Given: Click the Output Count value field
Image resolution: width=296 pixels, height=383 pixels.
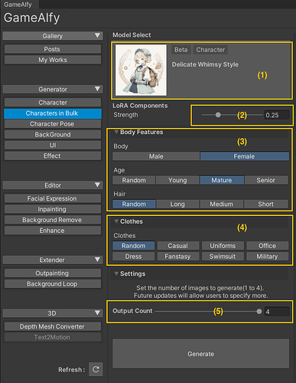Looking at the screenshot, I should click(x=277, y=312).
